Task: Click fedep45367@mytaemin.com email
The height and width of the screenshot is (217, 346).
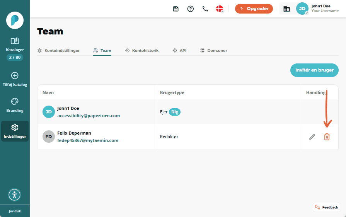Action: [88, 140]
